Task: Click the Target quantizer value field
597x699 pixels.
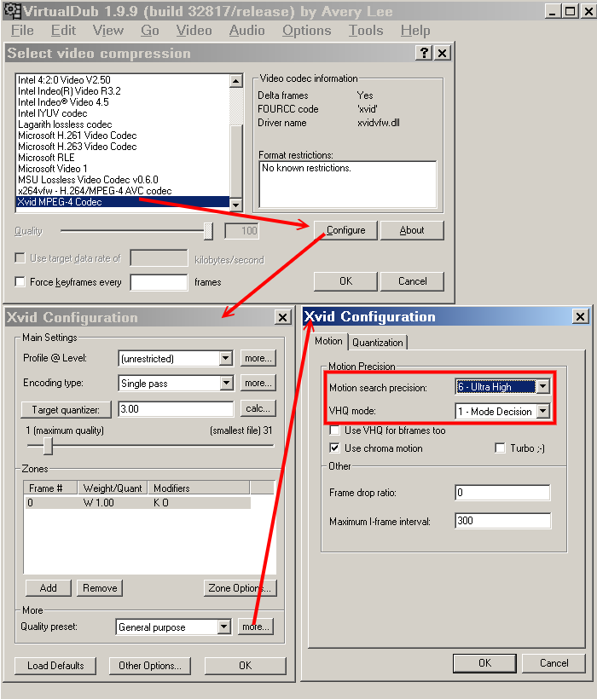Action: (176, 409)
